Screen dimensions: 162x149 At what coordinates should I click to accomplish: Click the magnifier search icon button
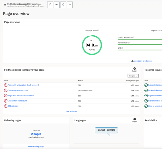coord(70,5)
